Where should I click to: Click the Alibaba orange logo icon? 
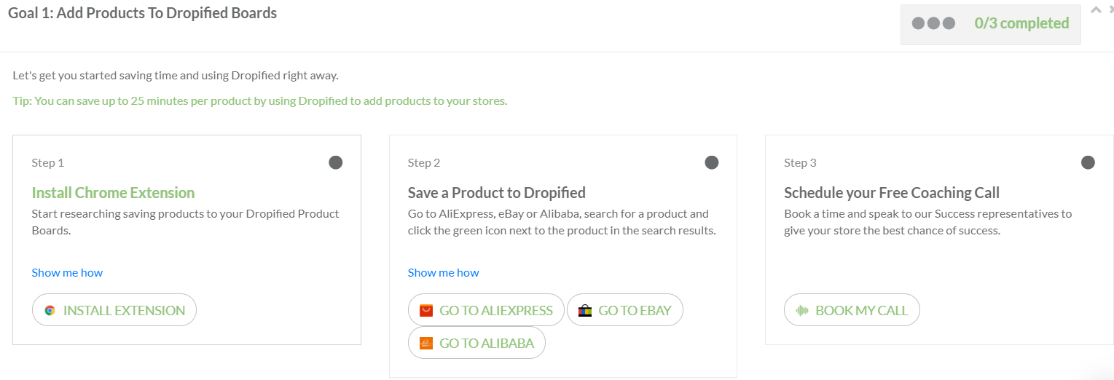point(426,343)
